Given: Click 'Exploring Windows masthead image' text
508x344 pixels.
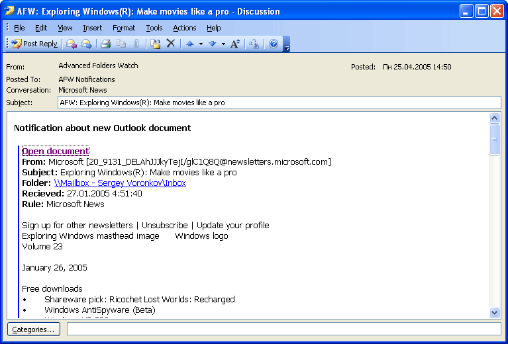Looking at the screenshot, I should [91, 236].
